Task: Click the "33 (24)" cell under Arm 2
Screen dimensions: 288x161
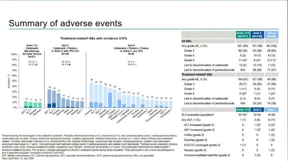Action: point(257,103)
